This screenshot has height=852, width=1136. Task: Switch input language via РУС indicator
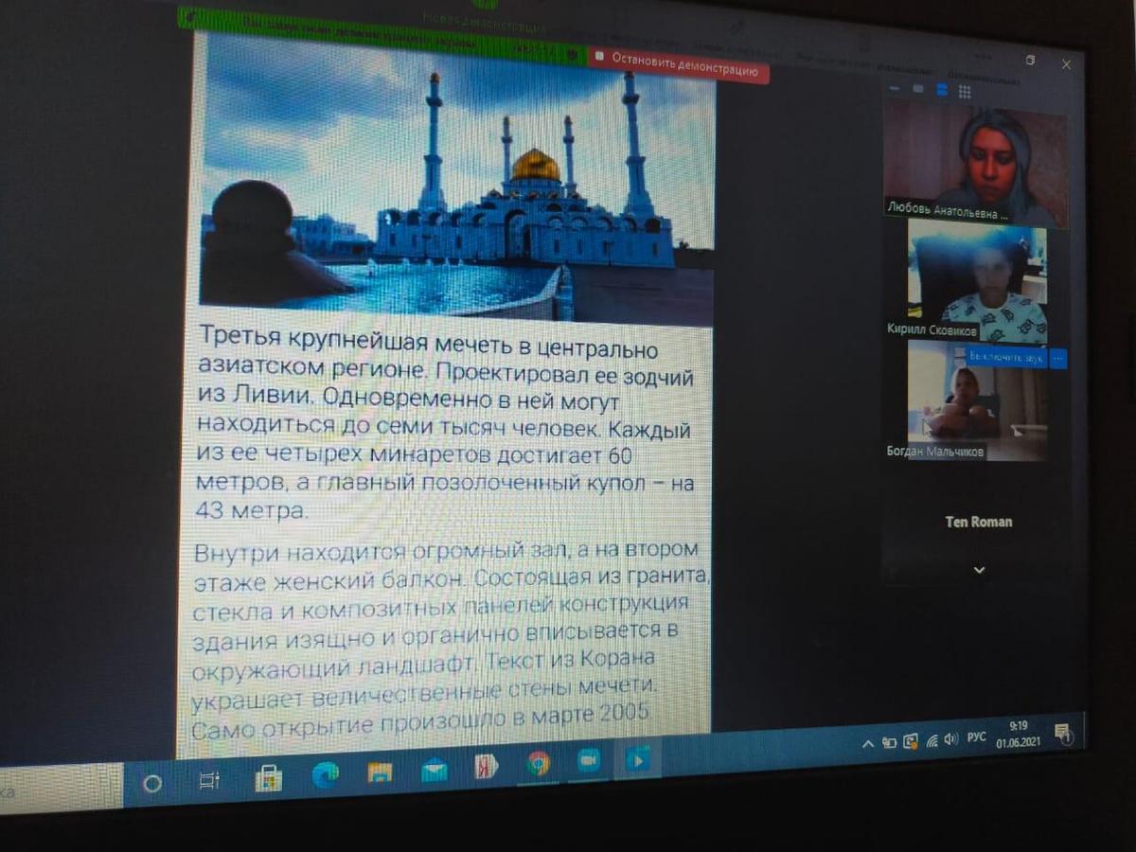[x=976, y=737]
